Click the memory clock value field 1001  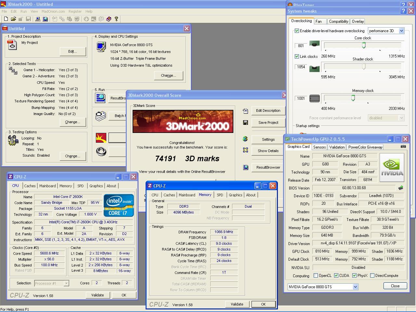[x=301, y=98]
